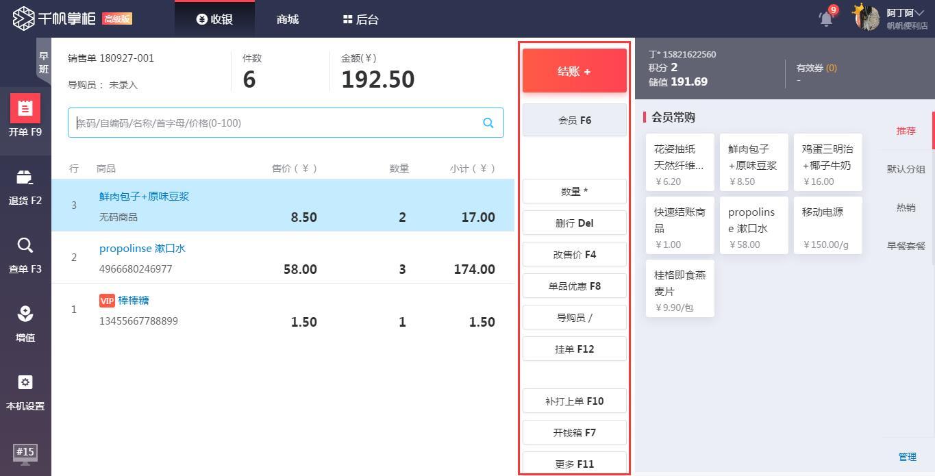Open 会员 F6 member panel

pyautogui.click(x=574, y=120)
